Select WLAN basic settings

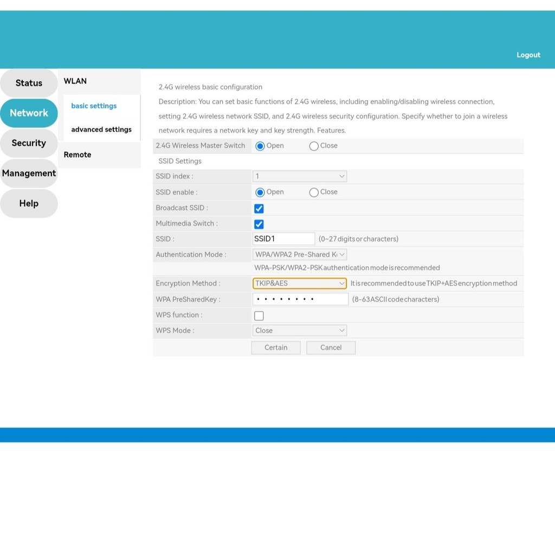[94, 106]
